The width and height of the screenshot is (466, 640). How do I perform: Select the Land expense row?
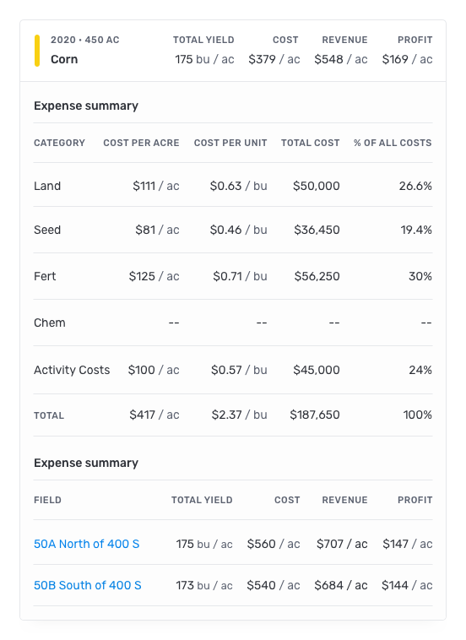[233, 186]
